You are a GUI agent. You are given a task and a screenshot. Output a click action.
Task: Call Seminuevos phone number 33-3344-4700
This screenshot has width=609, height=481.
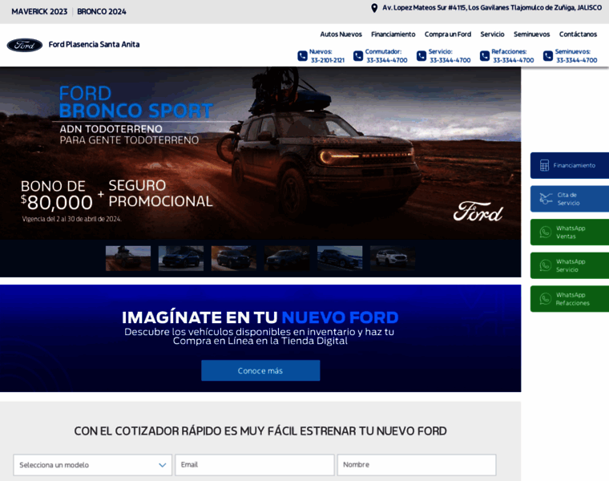click(x=576, y=60)
